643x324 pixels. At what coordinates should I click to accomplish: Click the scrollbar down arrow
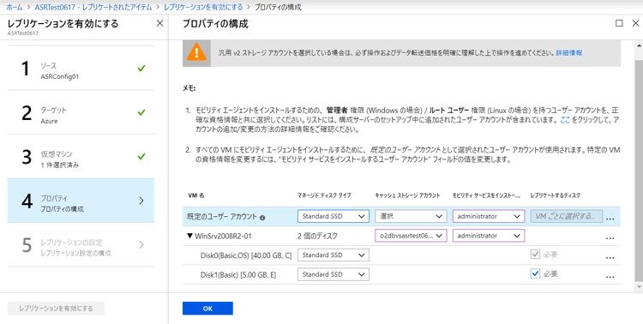tap(639, 286)
